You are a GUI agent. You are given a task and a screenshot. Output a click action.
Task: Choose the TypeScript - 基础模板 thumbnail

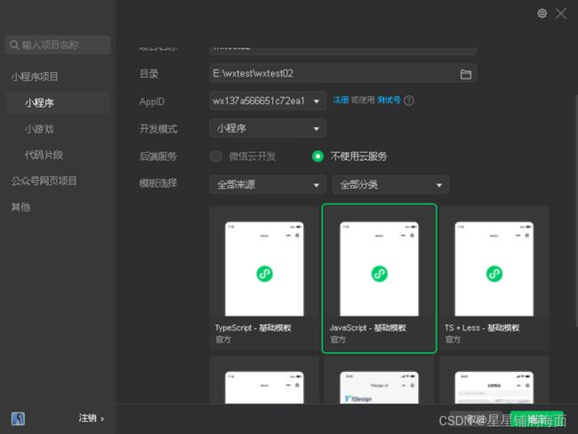(264, 269)
